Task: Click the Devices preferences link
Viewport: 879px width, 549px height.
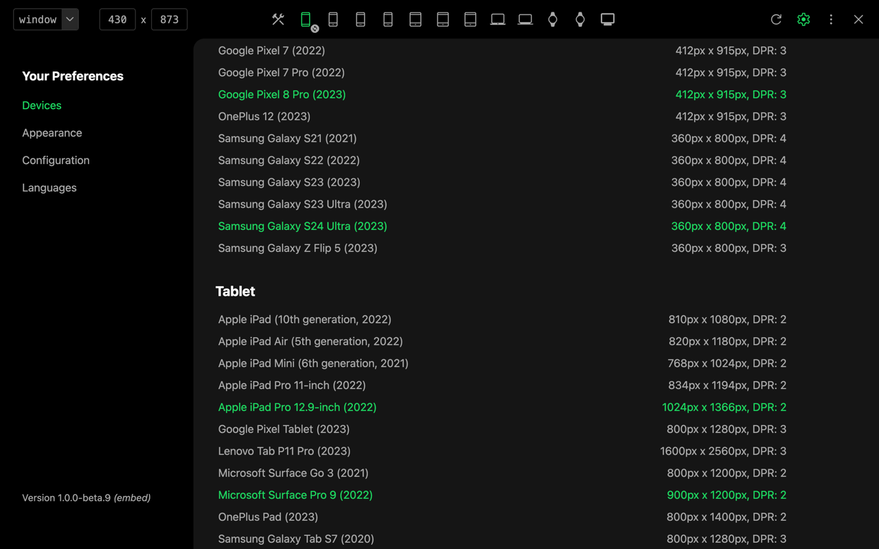Action: coord(42,106)
